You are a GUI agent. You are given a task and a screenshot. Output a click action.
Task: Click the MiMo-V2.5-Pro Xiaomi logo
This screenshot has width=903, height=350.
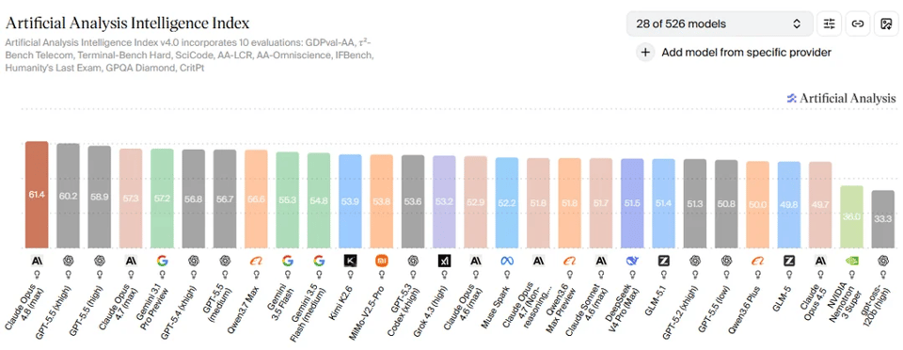382,261
